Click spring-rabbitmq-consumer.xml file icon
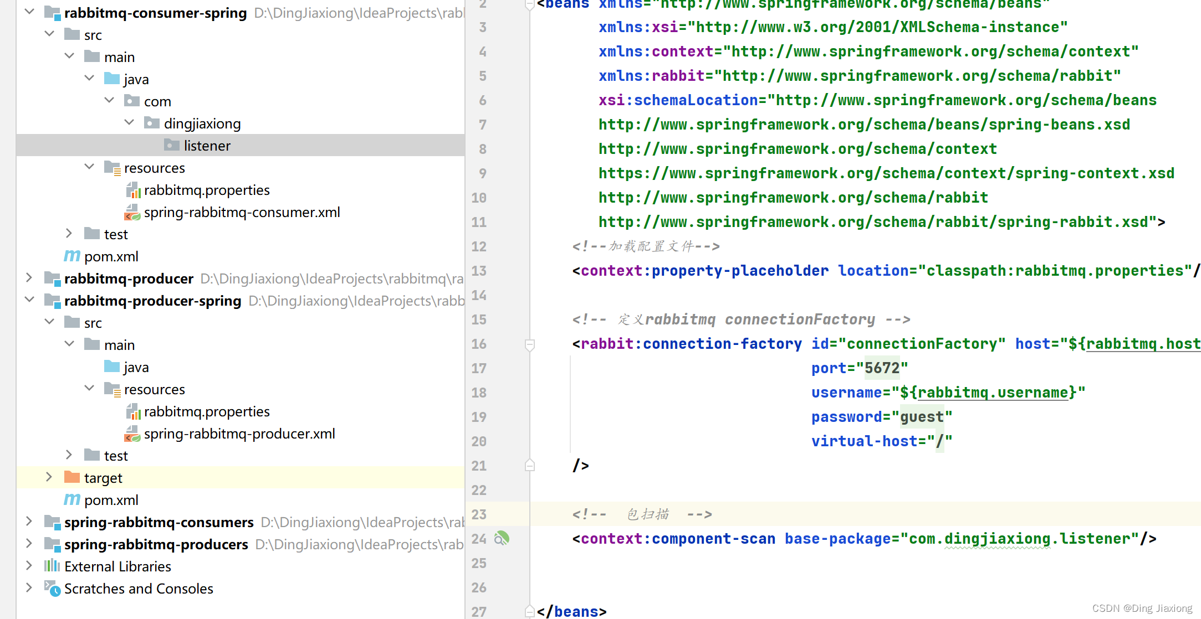The height and width of the screenshot is (619, 1201). (132, 212)
